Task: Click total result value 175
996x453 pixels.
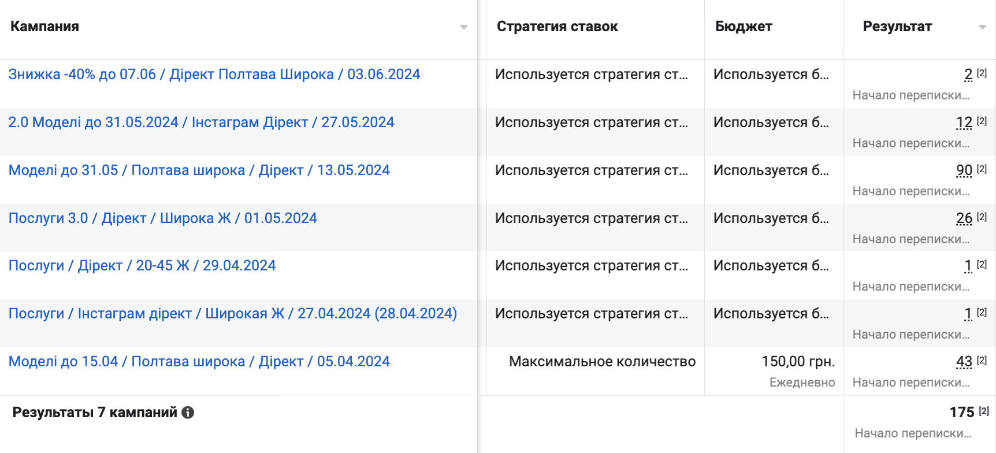Action: tap(962, 412)
